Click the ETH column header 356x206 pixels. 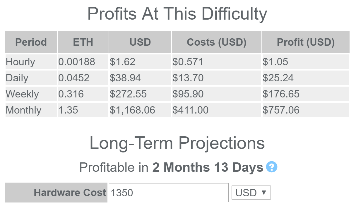pyautogui.click(x=83, y=42)
